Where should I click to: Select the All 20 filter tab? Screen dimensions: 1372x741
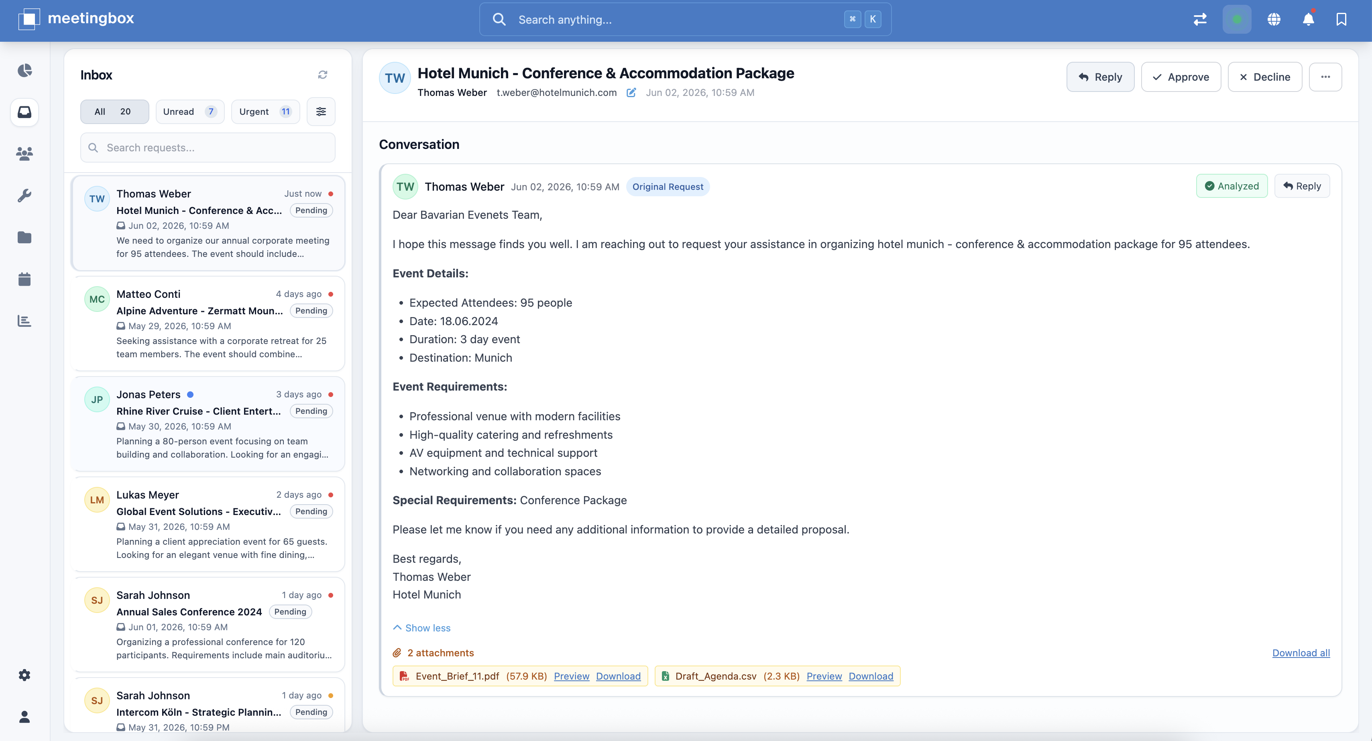coord(114,111)
